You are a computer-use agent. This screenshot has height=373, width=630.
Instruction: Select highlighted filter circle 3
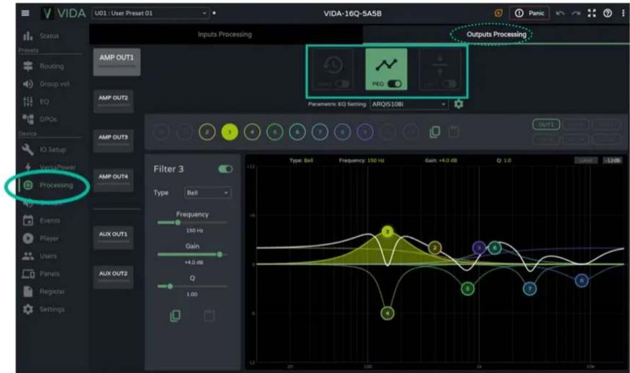point(230,132)
